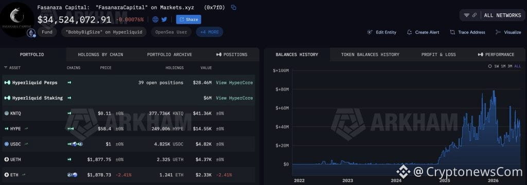527x185 pixels.
Task: Click the CHAINS column header
Action: coord(73,68)
